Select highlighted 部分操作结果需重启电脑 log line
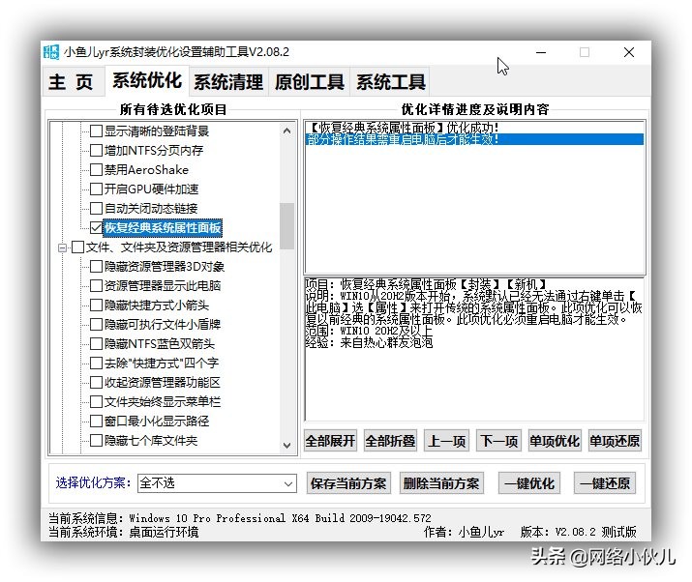The height and width of the screenshot is (582, 692). pyautogui.click(x=474, y=139)
